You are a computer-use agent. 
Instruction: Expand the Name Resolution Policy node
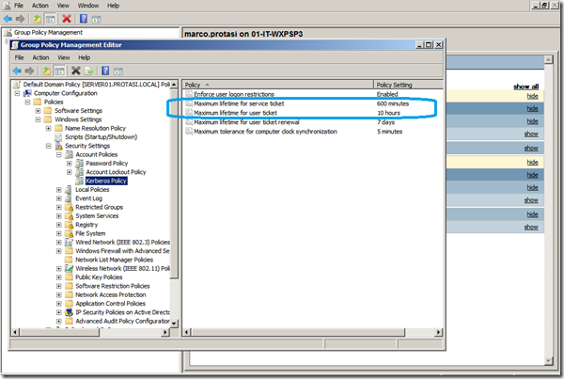(48, 129)
